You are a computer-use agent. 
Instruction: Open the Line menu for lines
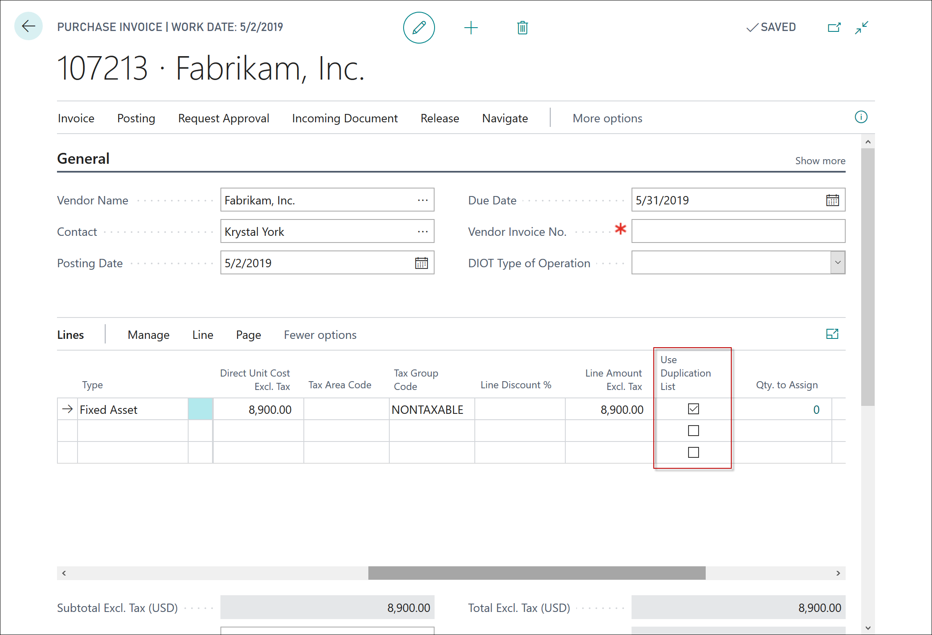coord(203,335)
